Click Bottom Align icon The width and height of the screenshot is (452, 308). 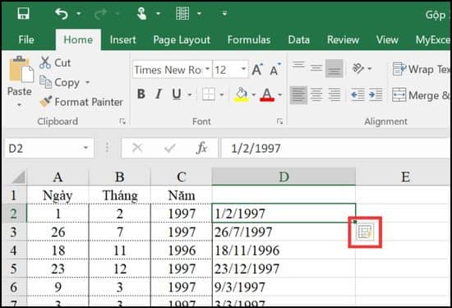[x=334, y=68]
